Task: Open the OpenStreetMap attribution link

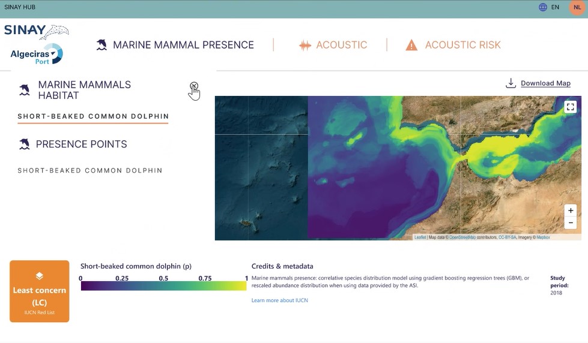Action: click(x=462, y=237)
